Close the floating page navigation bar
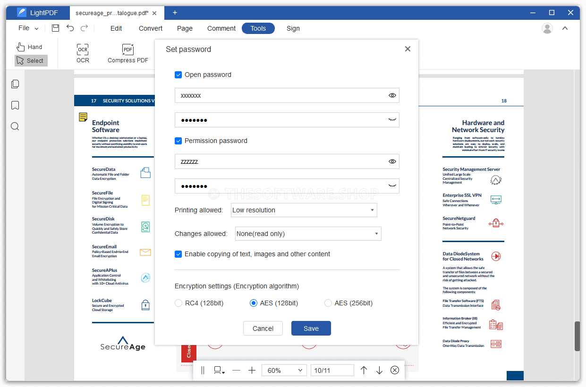The height and width of the screenshot is (387, 586). click(395, 370)
